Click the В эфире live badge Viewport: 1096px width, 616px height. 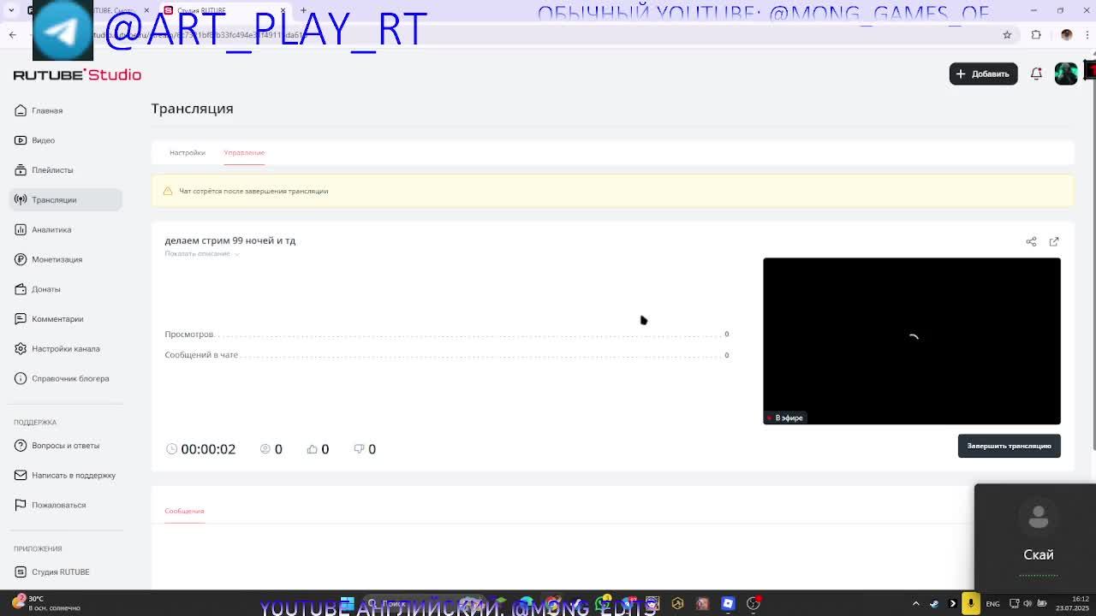[785, 418]
